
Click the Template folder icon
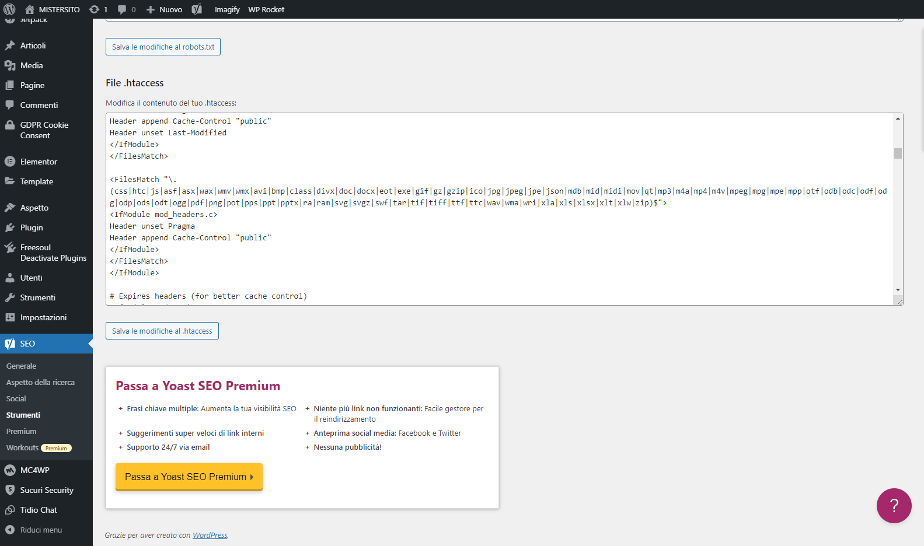(10, 181)
